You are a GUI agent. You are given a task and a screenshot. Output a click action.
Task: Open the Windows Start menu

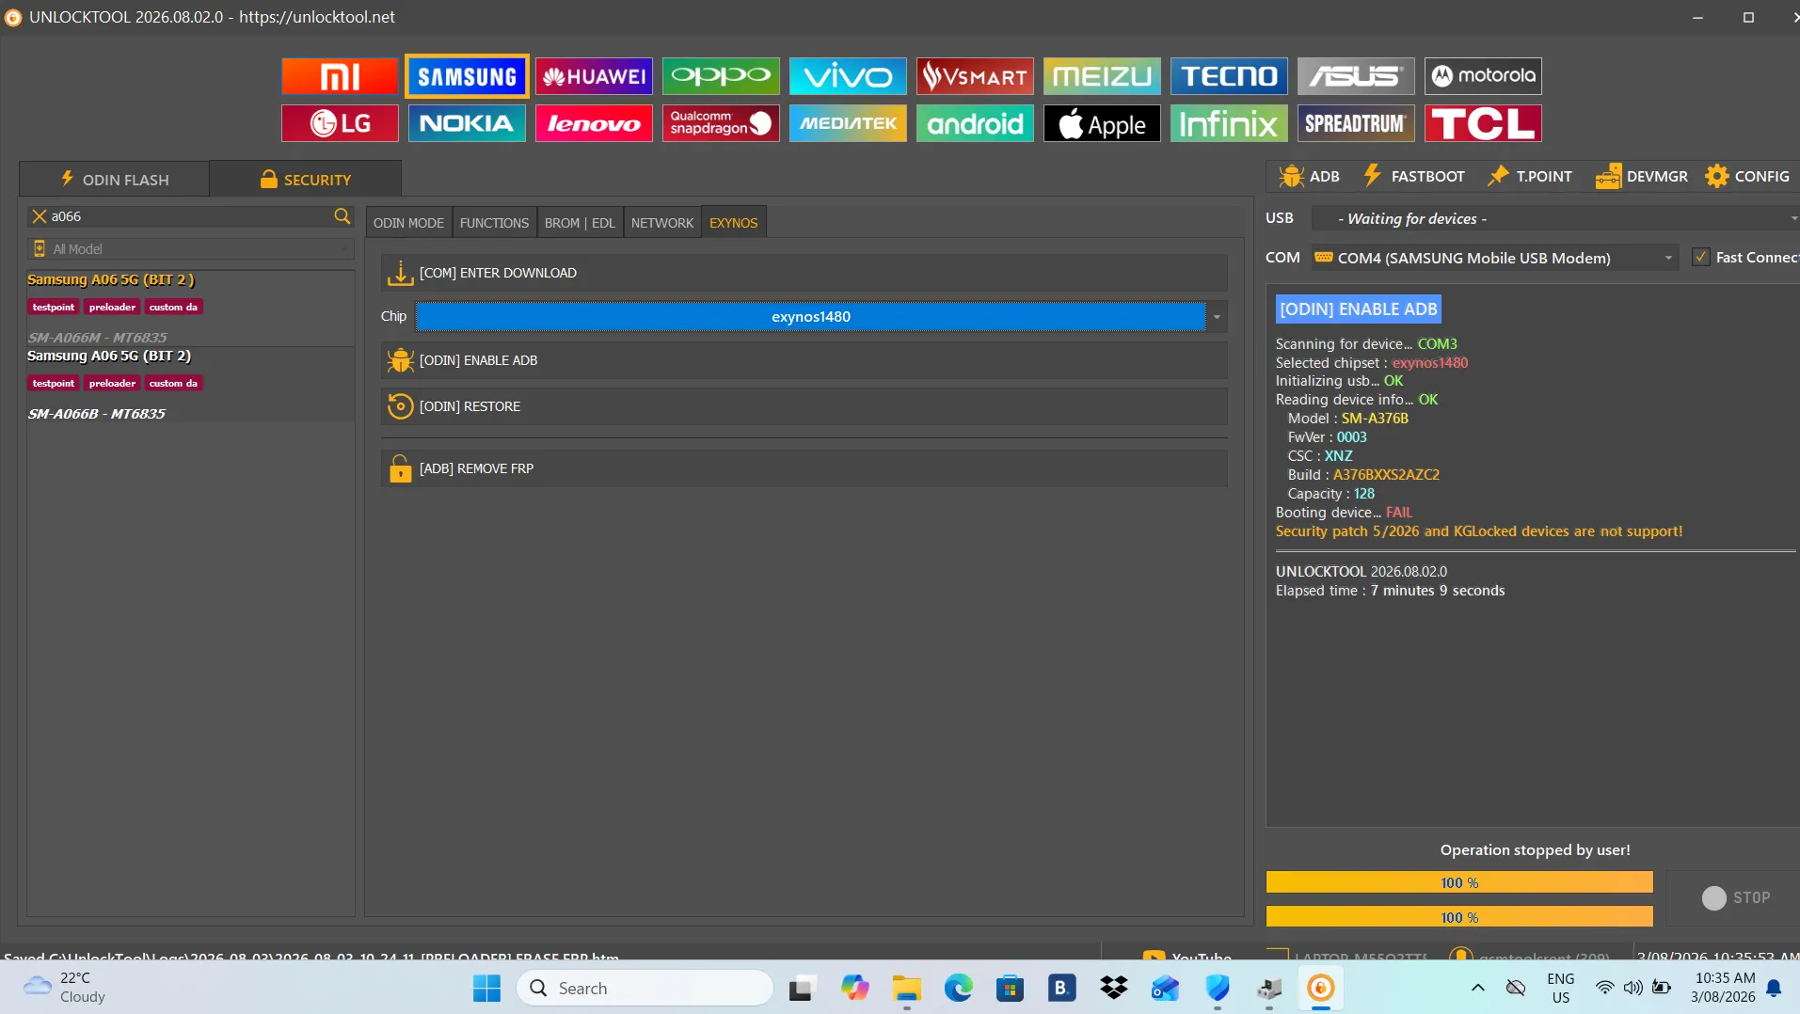coord(486,989)
